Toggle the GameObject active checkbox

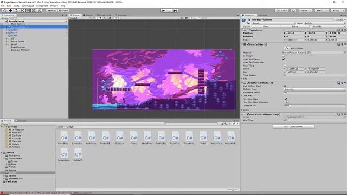[x=249, y=19]
